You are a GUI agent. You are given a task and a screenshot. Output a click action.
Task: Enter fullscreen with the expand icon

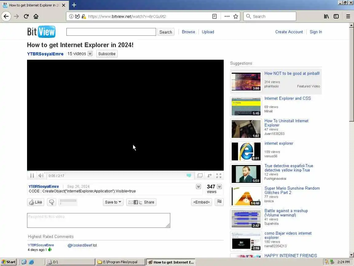tap(219, 175)
